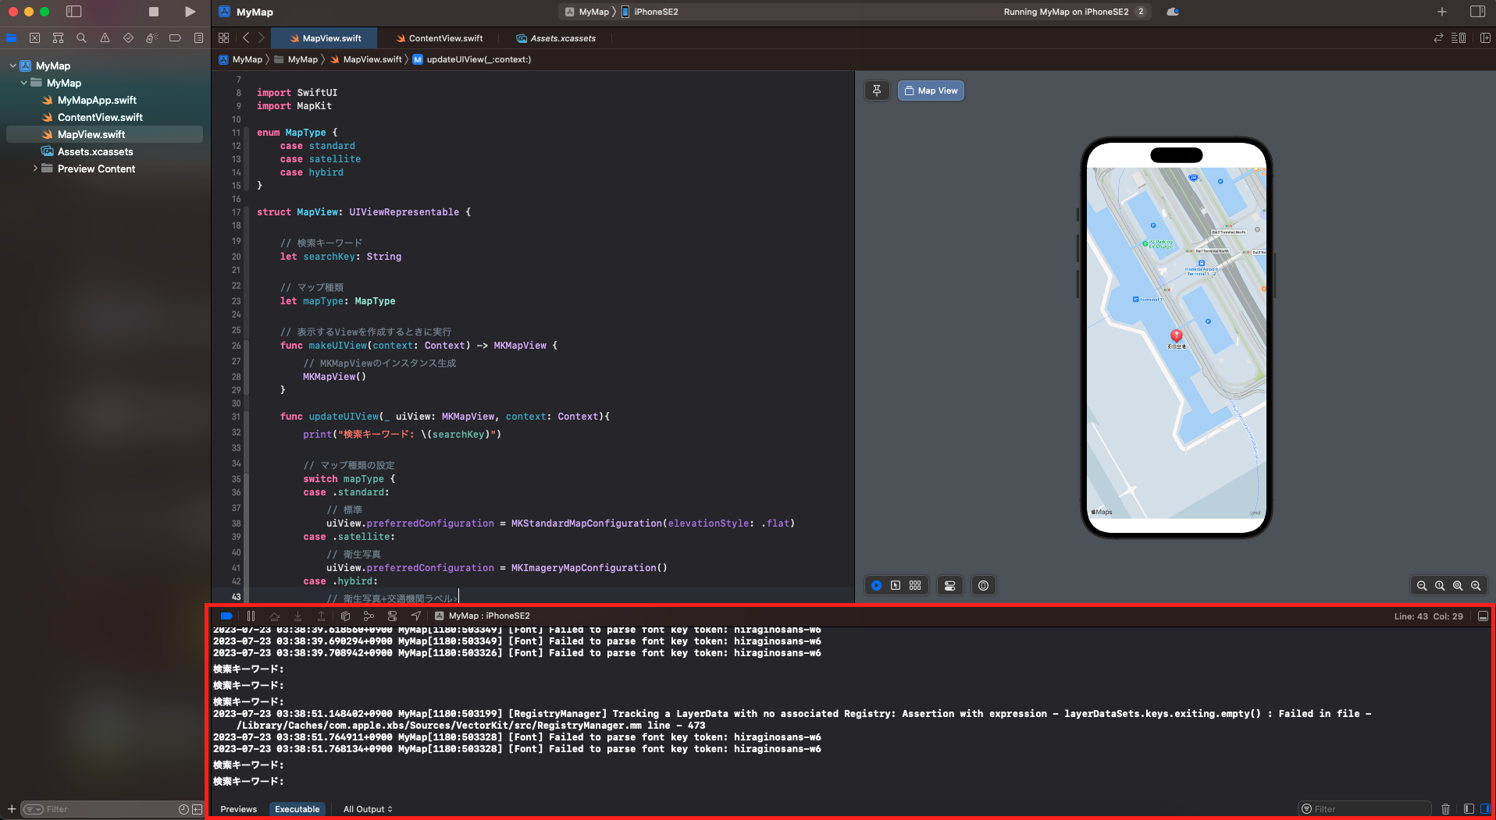Collapse the MyMap group folder
This screenshot has height=820, width=1496.
pos(23,83)
